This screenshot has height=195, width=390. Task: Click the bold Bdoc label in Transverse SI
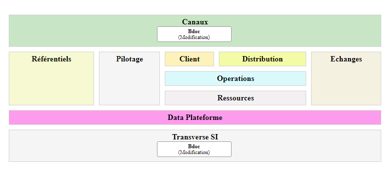click(194, 146)
